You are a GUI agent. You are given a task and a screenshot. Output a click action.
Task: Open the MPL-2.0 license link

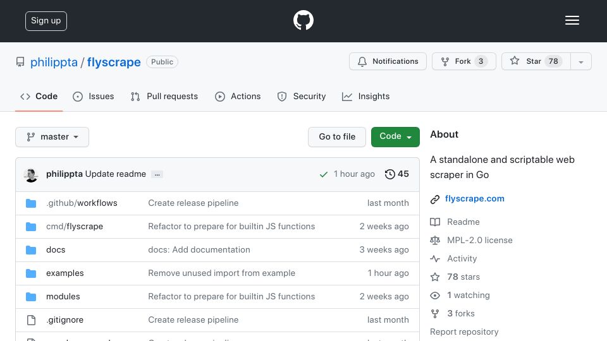(x=480, y=240)
